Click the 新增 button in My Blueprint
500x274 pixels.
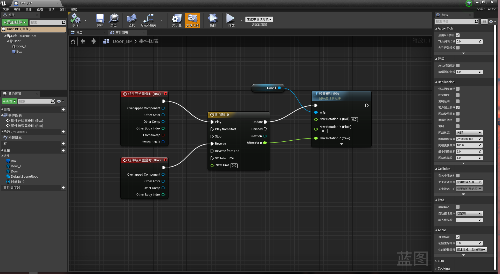[9, 101]
